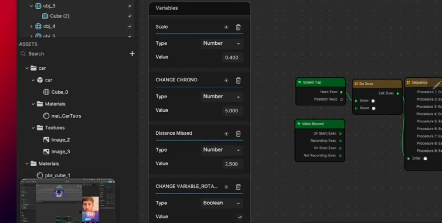Click the radio dot beside CHANGE VARIABLE_ROTA
This screenshot has height=223, width=442.
[226, 187]
